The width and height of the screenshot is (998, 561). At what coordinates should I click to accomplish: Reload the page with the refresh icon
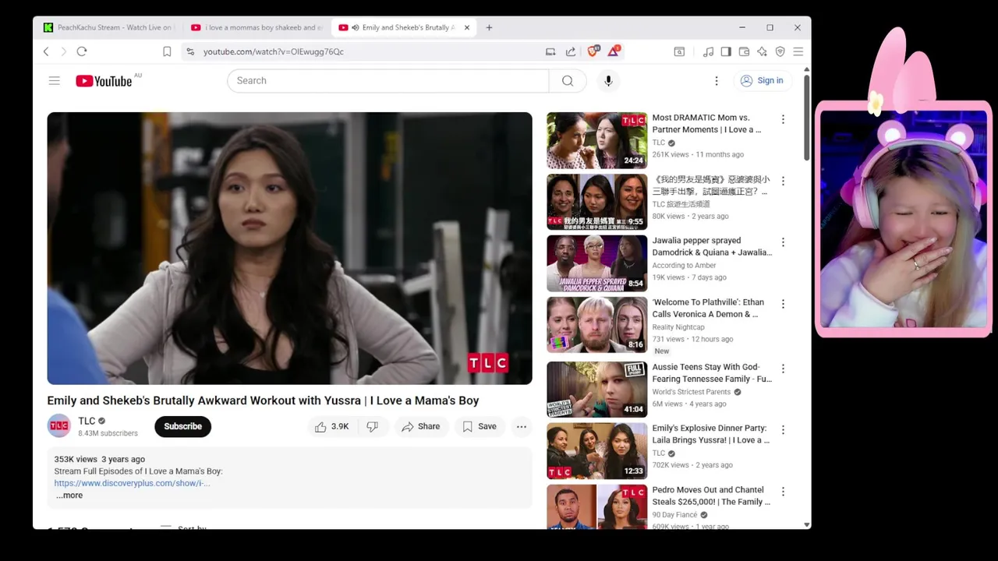(x=81, y=51)
